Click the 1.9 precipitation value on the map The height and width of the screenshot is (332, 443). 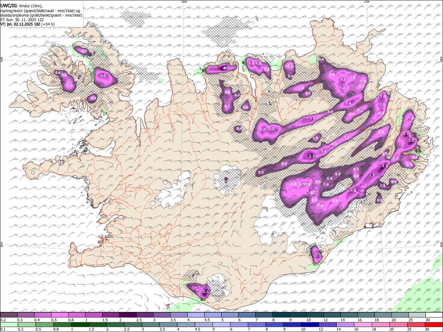click(411, 118)
